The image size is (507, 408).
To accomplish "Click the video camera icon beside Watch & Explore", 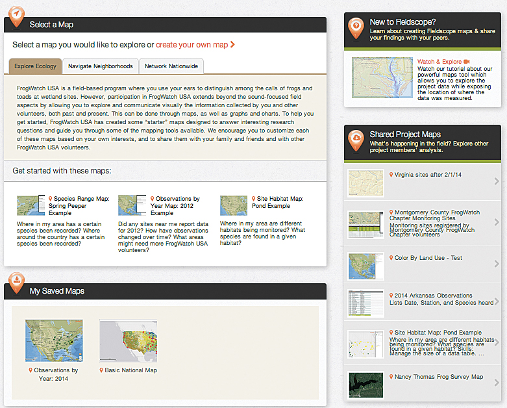I will pyautogui.click(x=466, y=62).
